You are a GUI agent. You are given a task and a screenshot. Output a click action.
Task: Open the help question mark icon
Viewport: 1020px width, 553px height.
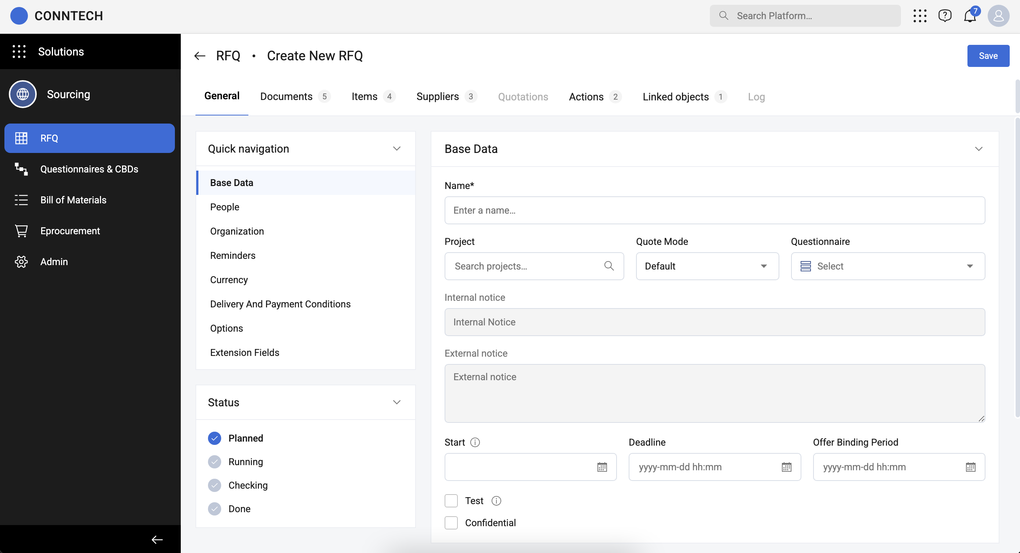click(x=945, y=16)
